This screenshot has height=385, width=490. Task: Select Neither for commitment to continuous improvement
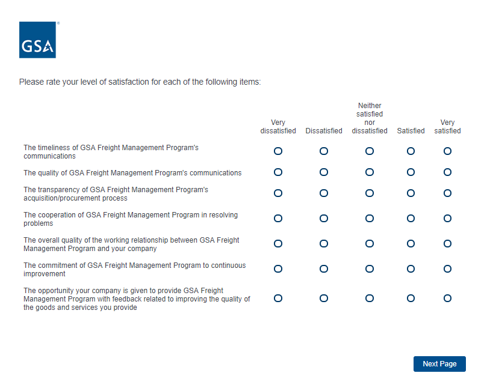coord(370,269)
